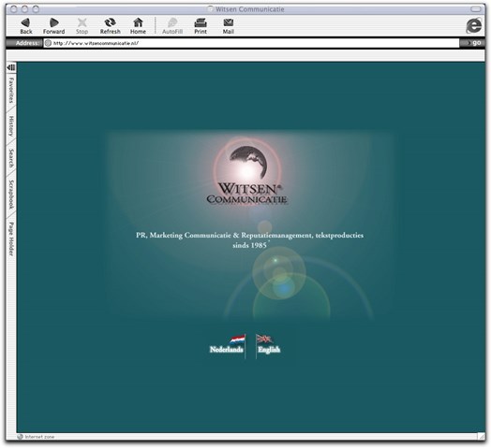Click the go button
The image size is (491, 448).
tap(473, 43)
